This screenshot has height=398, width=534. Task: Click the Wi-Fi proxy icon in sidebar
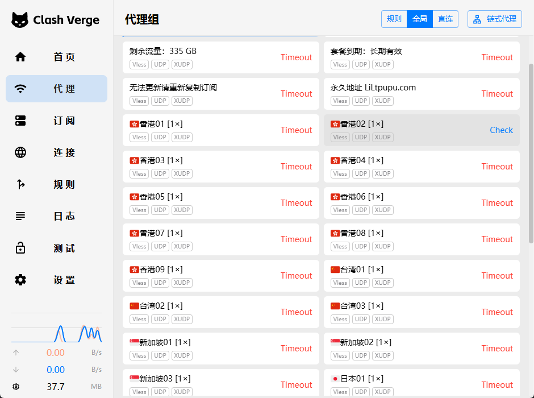coord(20,89)
